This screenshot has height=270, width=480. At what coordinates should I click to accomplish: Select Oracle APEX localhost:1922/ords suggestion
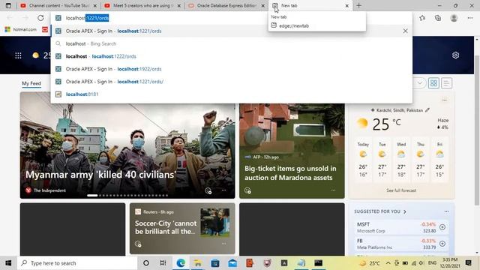pyautogui.click(x=232, y=69)
